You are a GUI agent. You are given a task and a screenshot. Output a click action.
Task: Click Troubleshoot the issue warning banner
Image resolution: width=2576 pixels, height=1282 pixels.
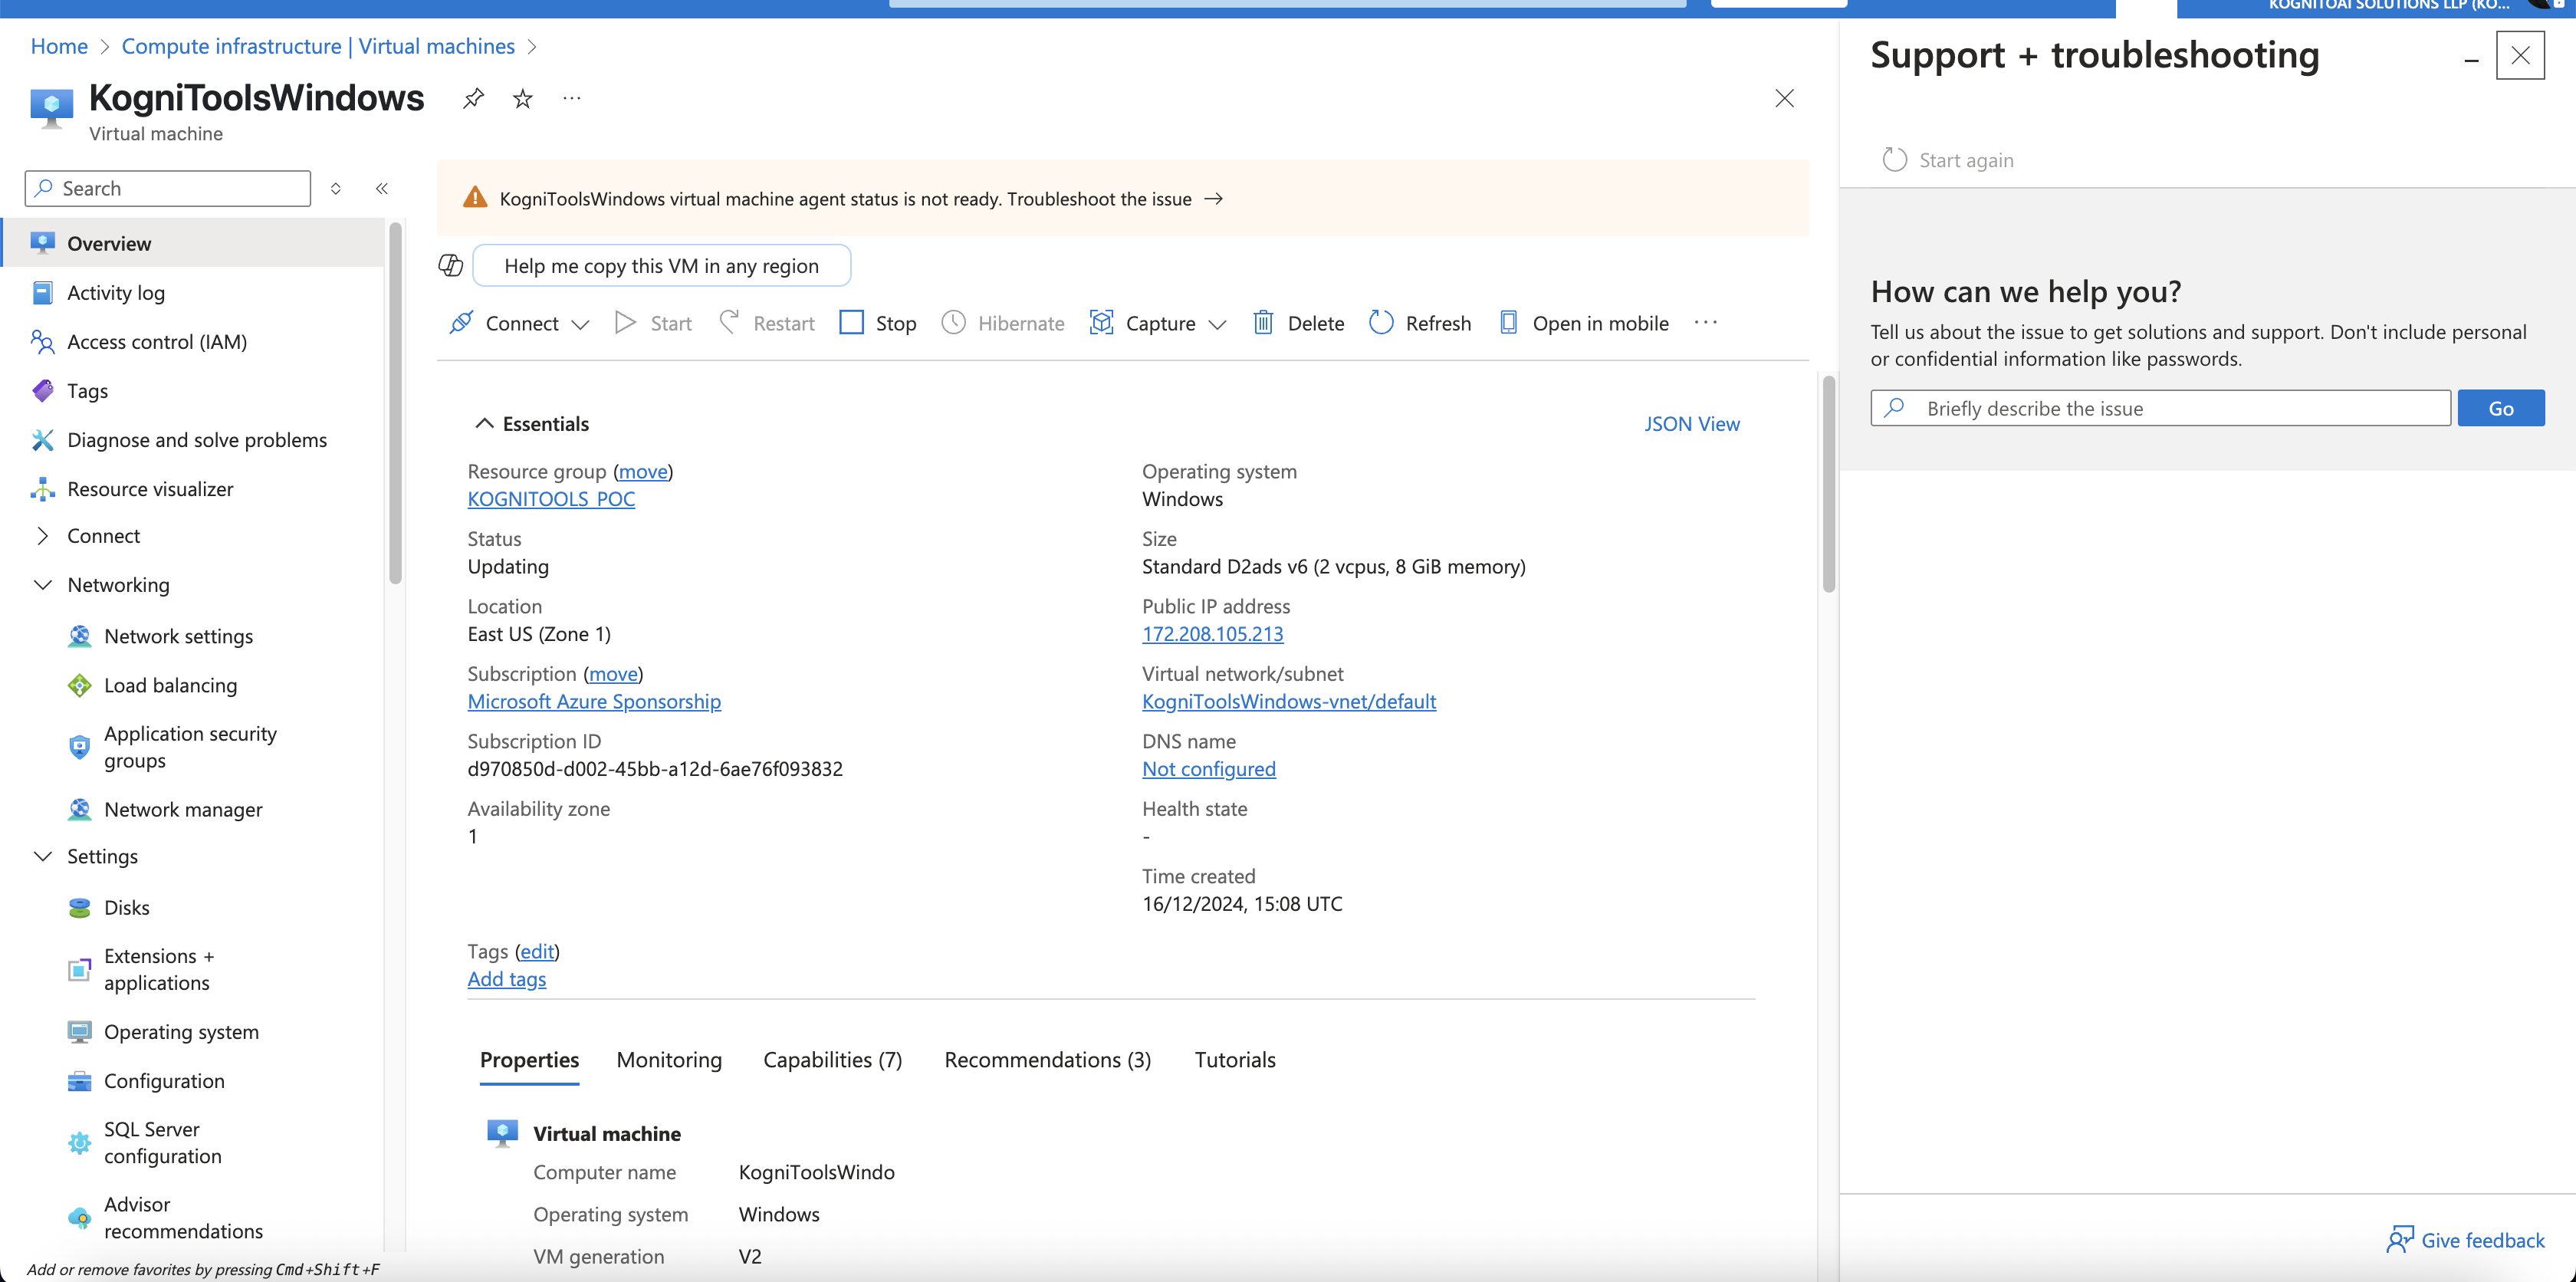point(1123,198)
